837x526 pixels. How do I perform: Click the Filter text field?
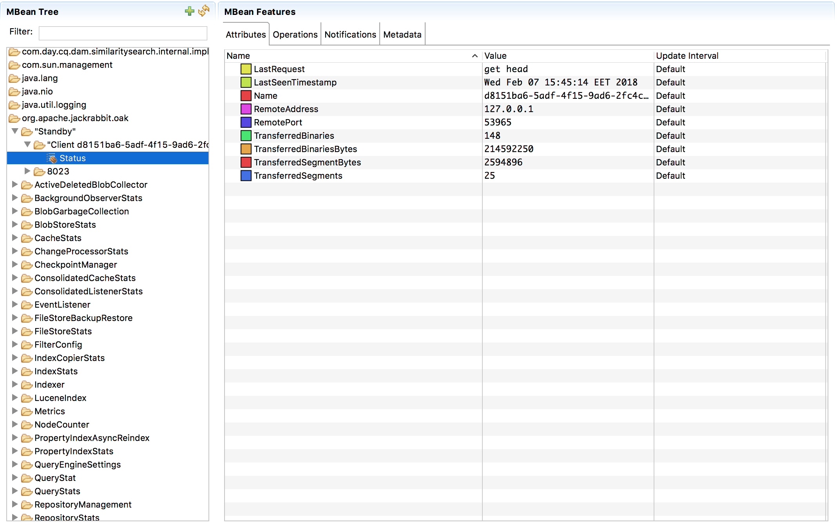pyautogui.click(x=123, y=33)
